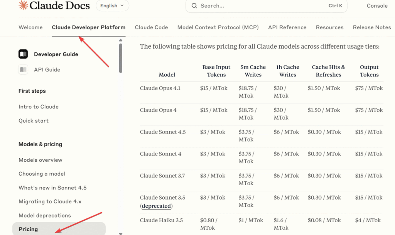This screenshot has width=395, height=235.
Task: Click the sidebar scroll up arrow
Action: pyautogui.click(x=121, y=40)
